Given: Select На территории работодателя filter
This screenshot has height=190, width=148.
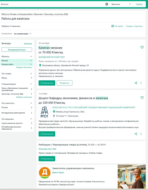Looking at the screenshot, I should pyautogui.click(x=17, y=113).
